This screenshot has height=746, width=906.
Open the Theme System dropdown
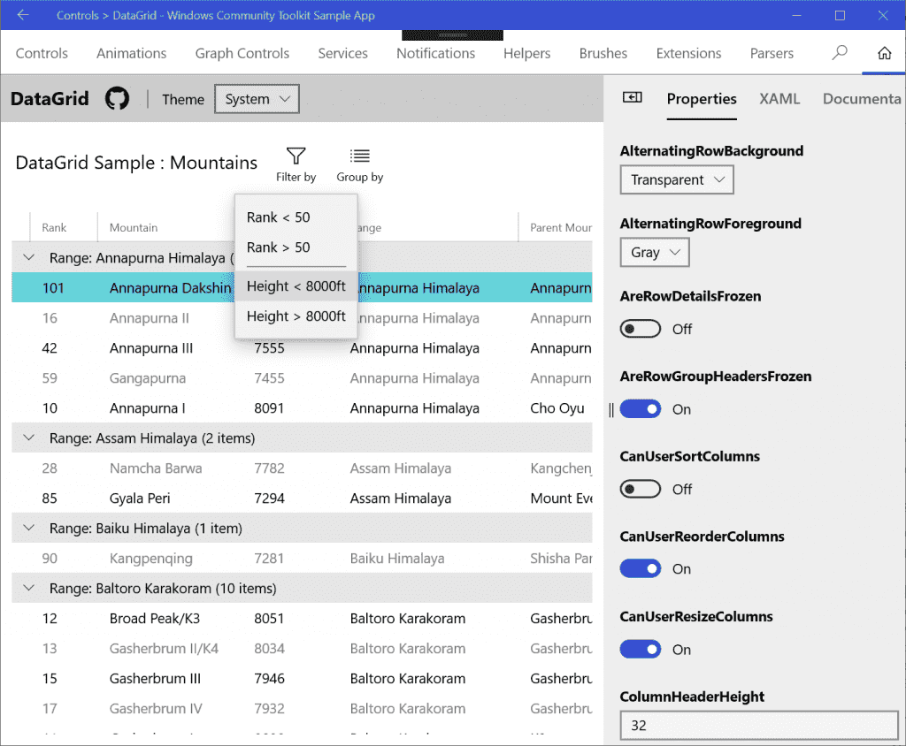pyautogui.click(x=257, y=99)
